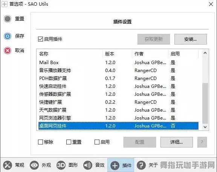The height and width of the screenshot is (172, 217).
Task: Close the 首选项 window
Action: point(211,4)
